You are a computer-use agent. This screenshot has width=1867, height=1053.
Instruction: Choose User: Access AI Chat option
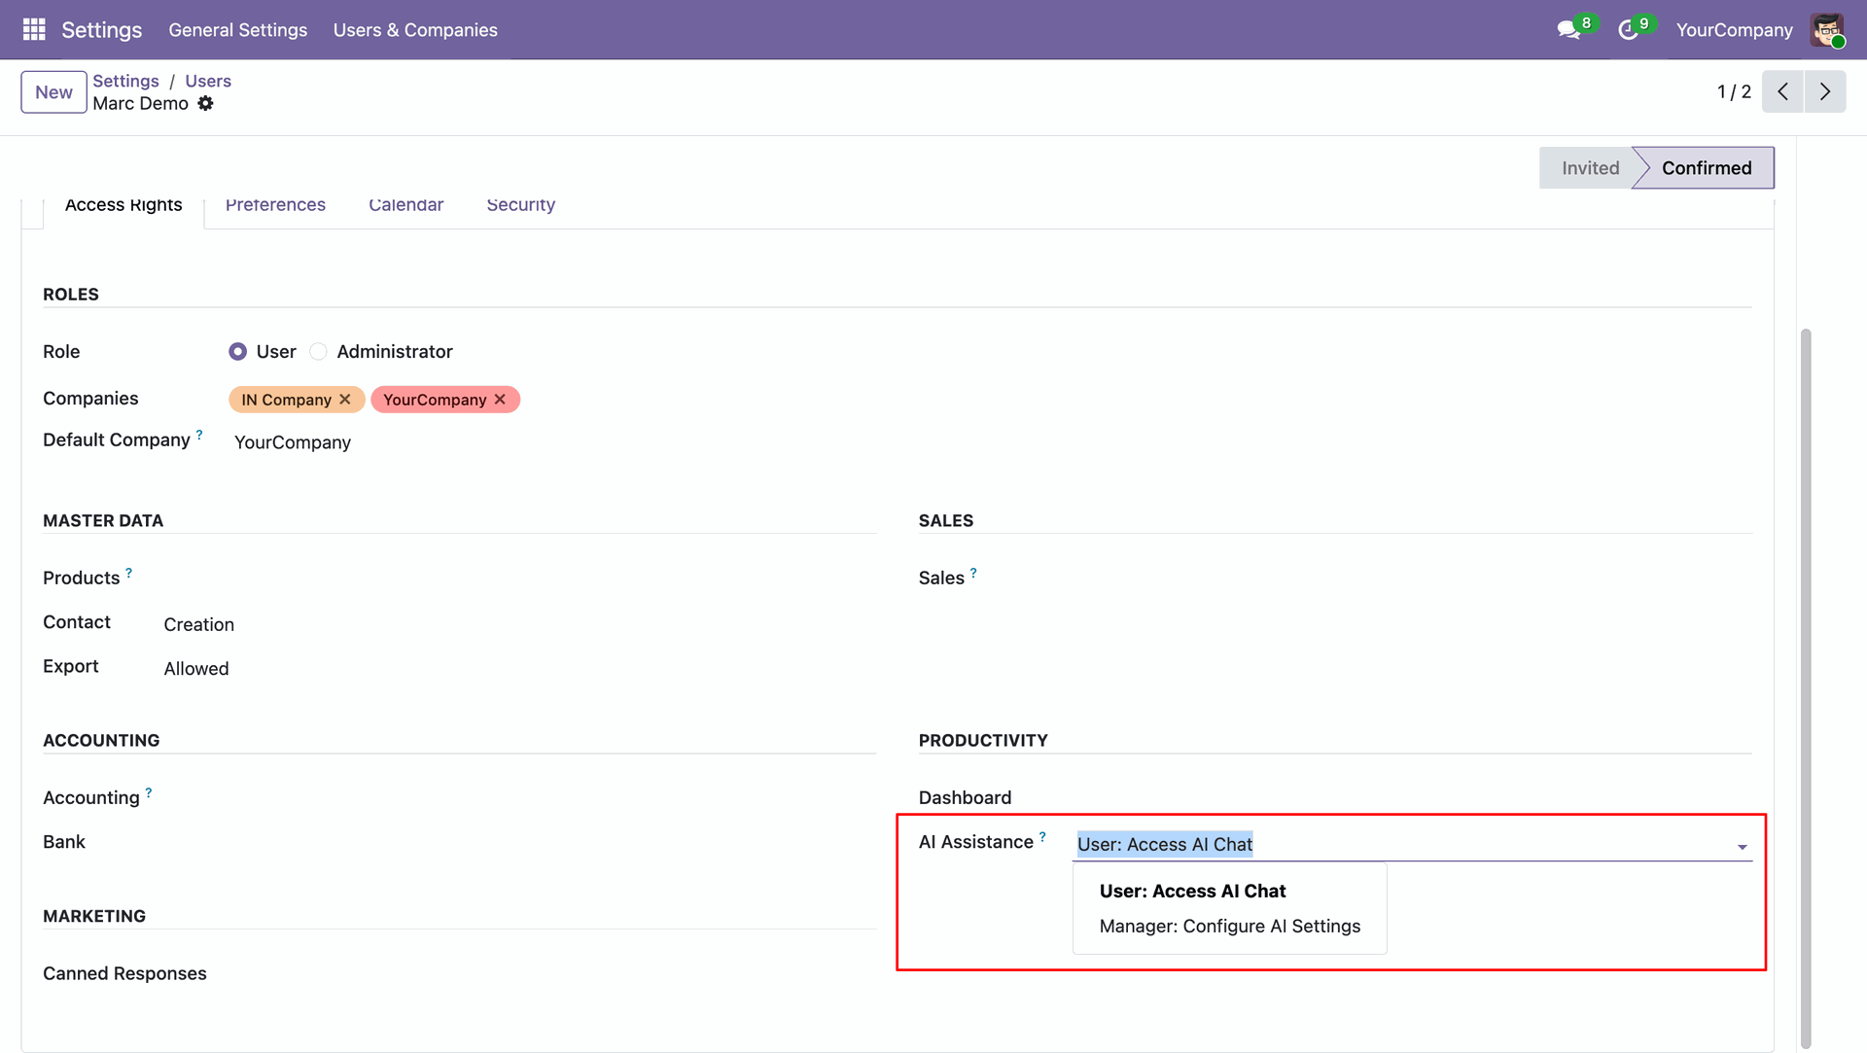point(1192,891)
